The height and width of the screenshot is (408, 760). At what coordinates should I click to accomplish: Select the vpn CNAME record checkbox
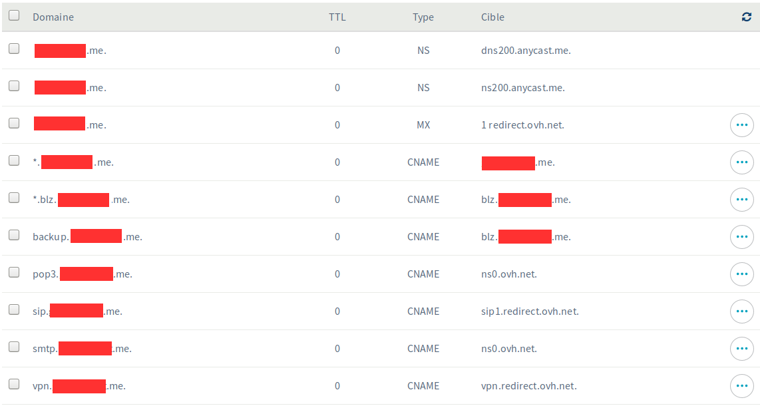tap(14, 385)
